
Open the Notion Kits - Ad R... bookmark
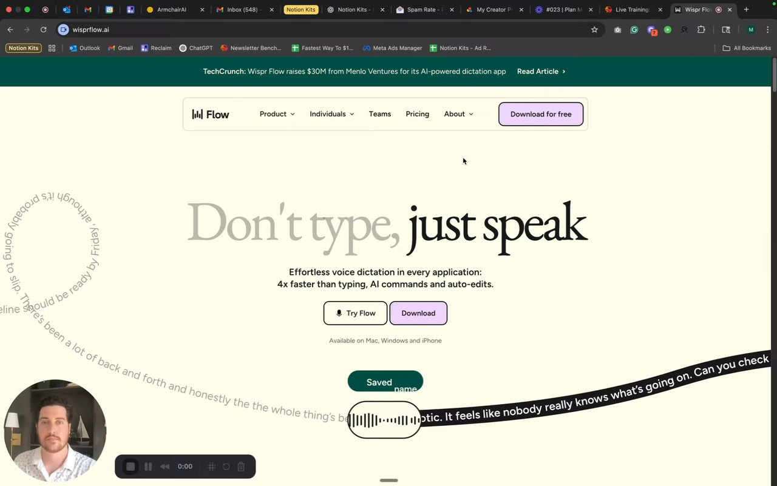[460, 48]
